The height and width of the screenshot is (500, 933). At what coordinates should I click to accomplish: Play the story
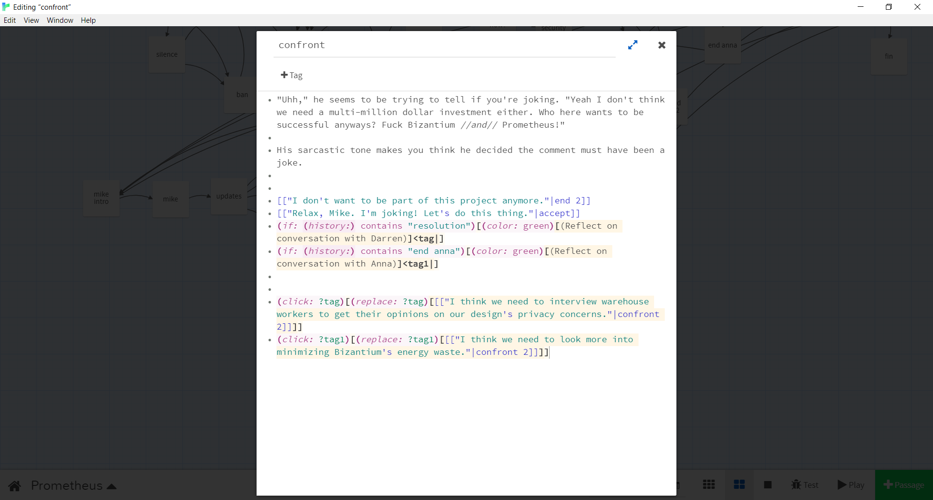coord(851,484)
